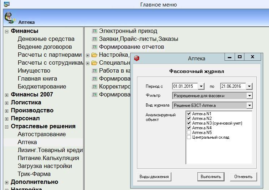Open Электронный приход entry

[128, 31]
